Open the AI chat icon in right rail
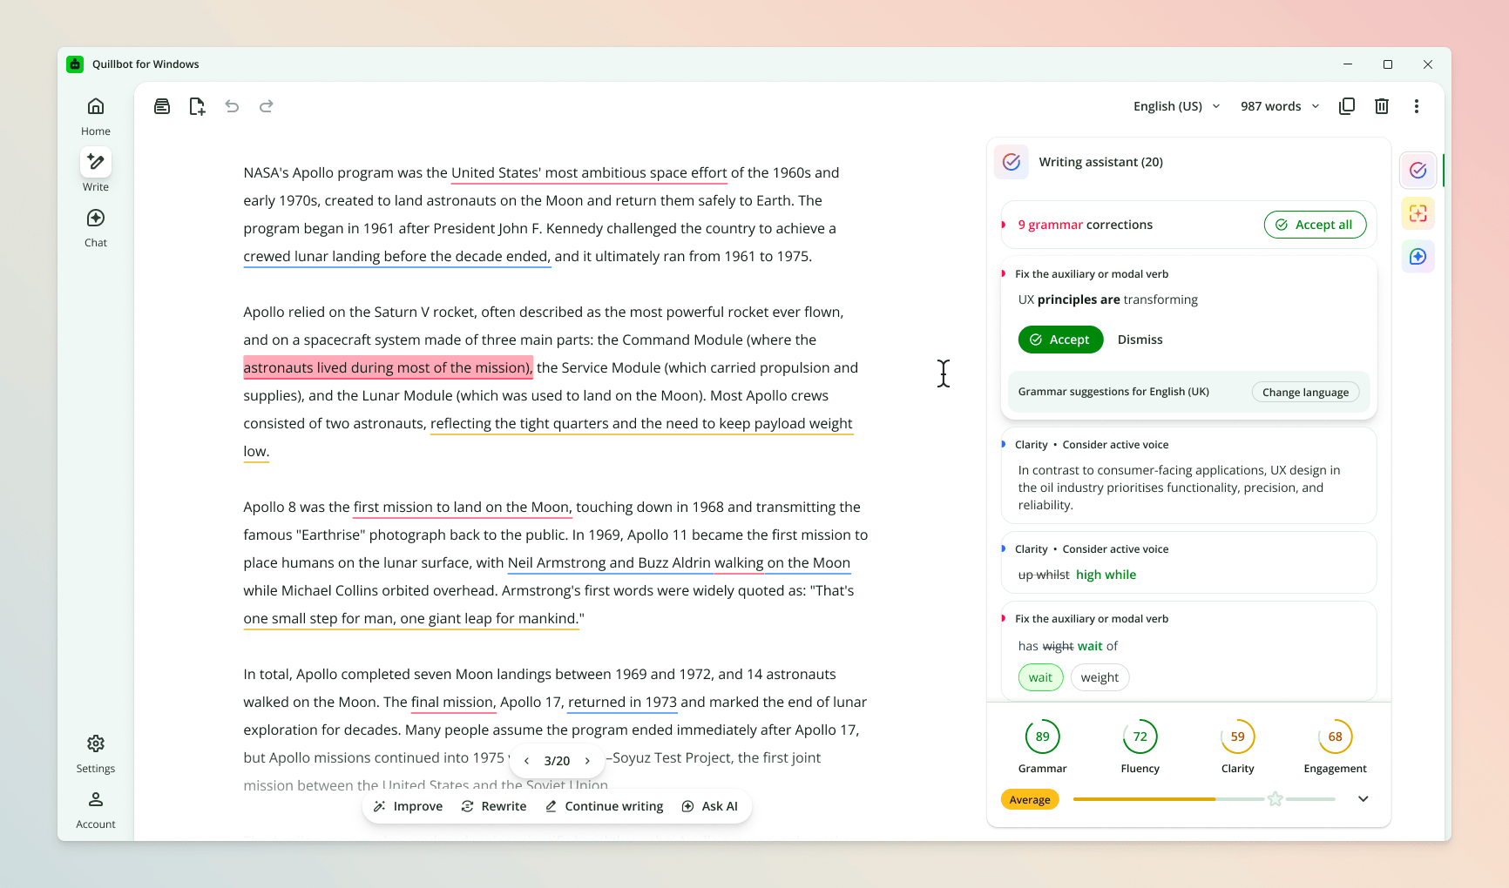Screen dimensions: 1509x888 pyautogui.click(x=1418, y=257)
